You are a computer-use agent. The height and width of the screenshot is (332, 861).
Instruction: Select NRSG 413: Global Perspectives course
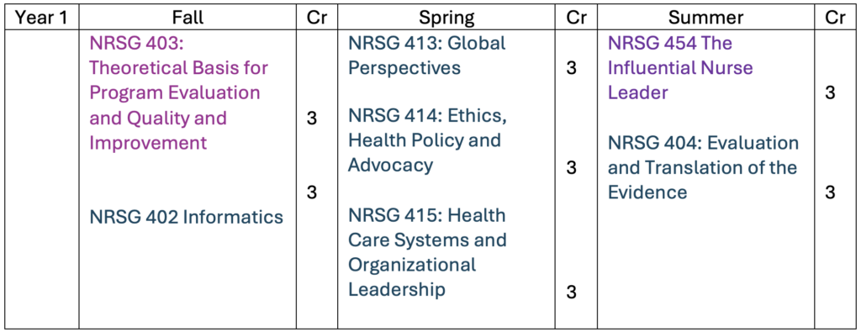427,55
